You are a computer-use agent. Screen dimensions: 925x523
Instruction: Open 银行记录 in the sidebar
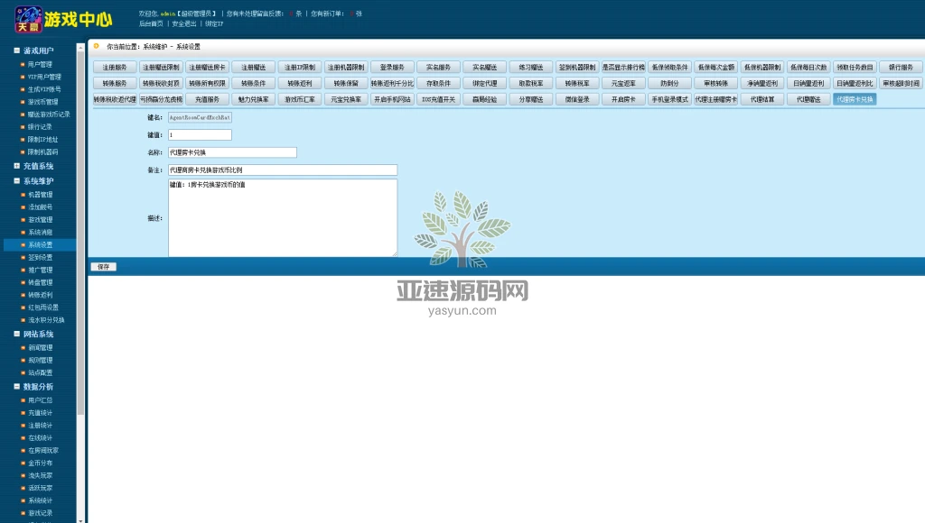point(40,127)
